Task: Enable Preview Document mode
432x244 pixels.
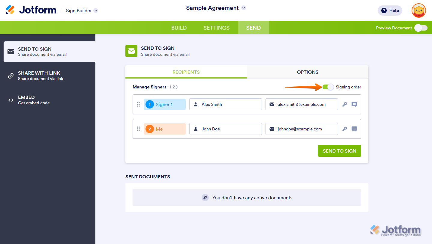Action: 421,28
